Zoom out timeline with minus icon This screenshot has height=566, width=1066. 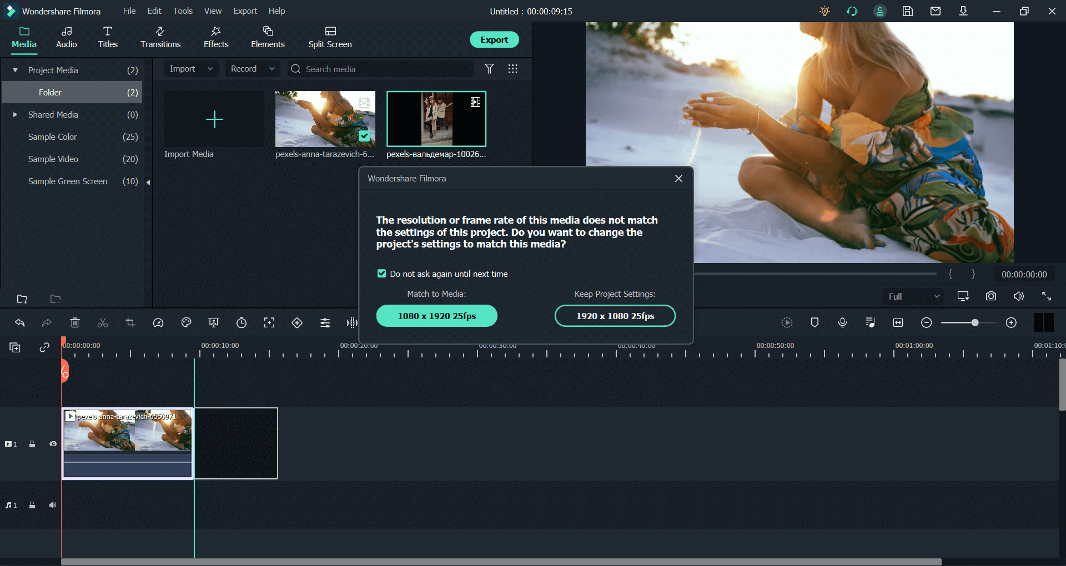[x=926, y=322]
